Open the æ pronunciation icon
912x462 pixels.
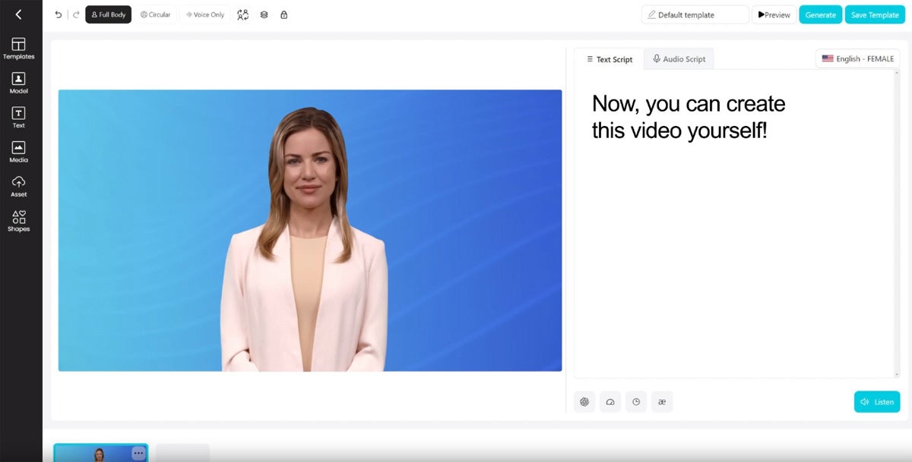[662, 402]
